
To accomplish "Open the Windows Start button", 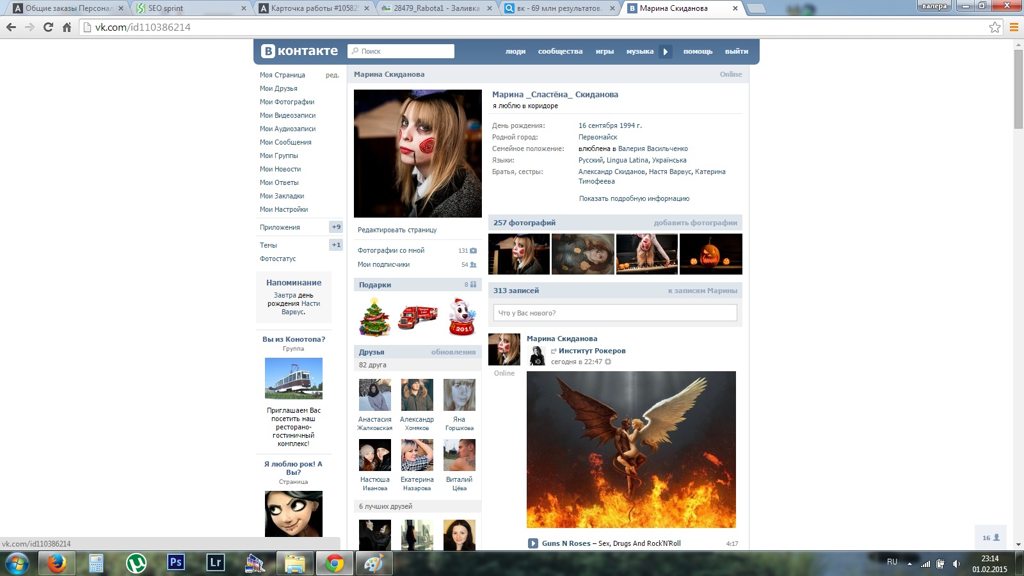I will (17, 564).
